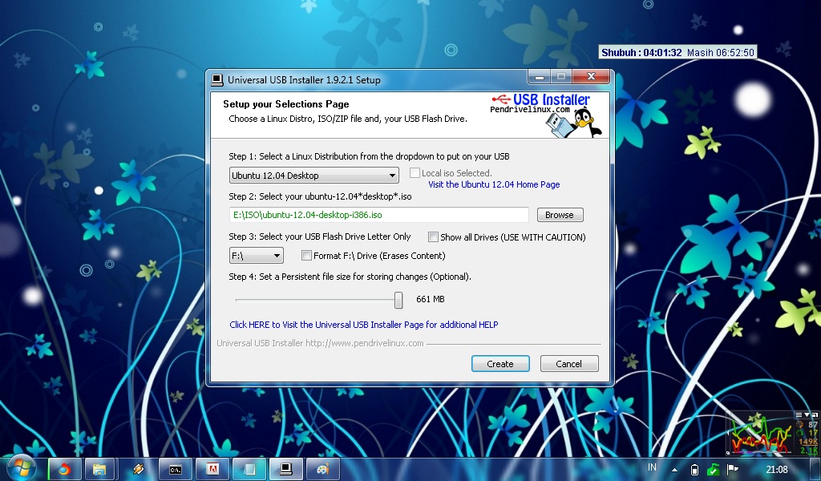Click HERE to visit Installer help page
This screenshot has height=481, width=821.
coord(364,325)
